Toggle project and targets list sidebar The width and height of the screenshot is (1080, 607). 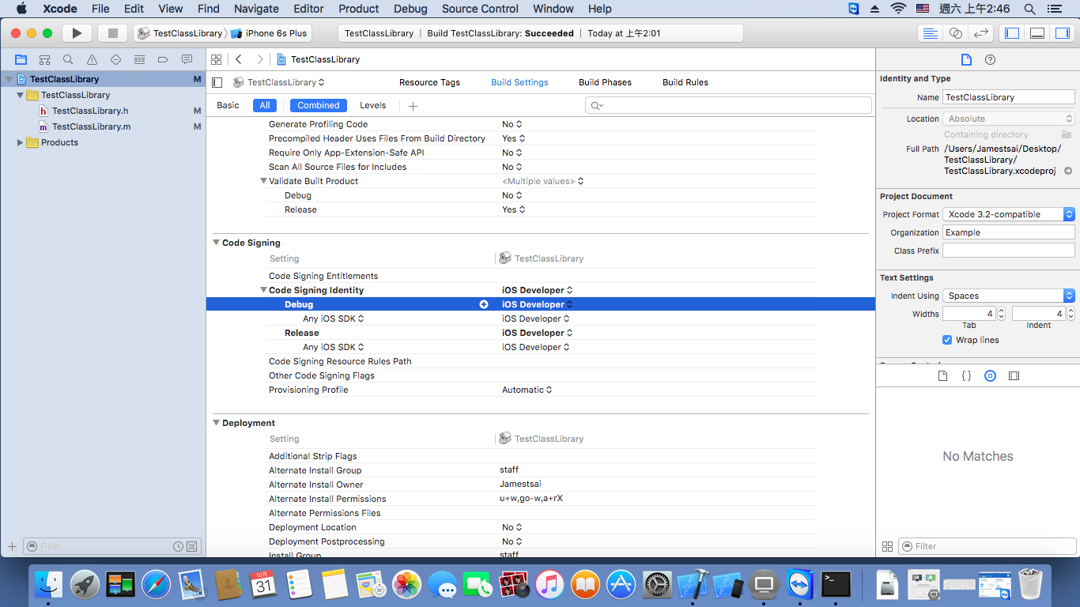click(x=217, y=82)
